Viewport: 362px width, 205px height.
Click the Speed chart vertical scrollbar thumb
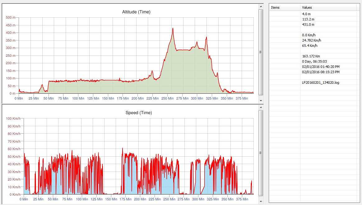click(261, 153)
